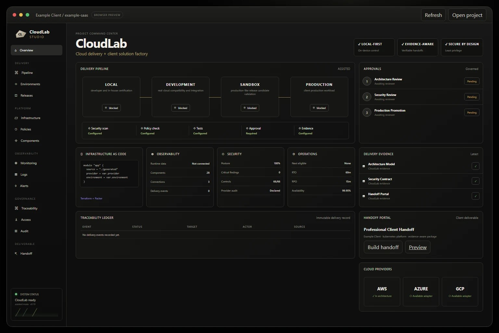Open the handoff Preview link
499x333 pixels.
pyautogui.click(x=417, y=247)
